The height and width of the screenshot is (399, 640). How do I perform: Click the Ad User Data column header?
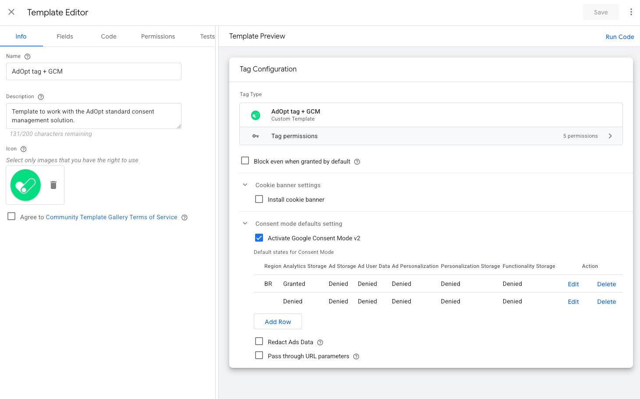coord(373,266)
